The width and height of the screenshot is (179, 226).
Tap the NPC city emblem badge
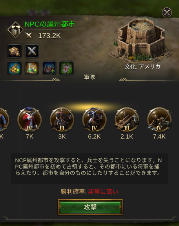click(15, 30)
